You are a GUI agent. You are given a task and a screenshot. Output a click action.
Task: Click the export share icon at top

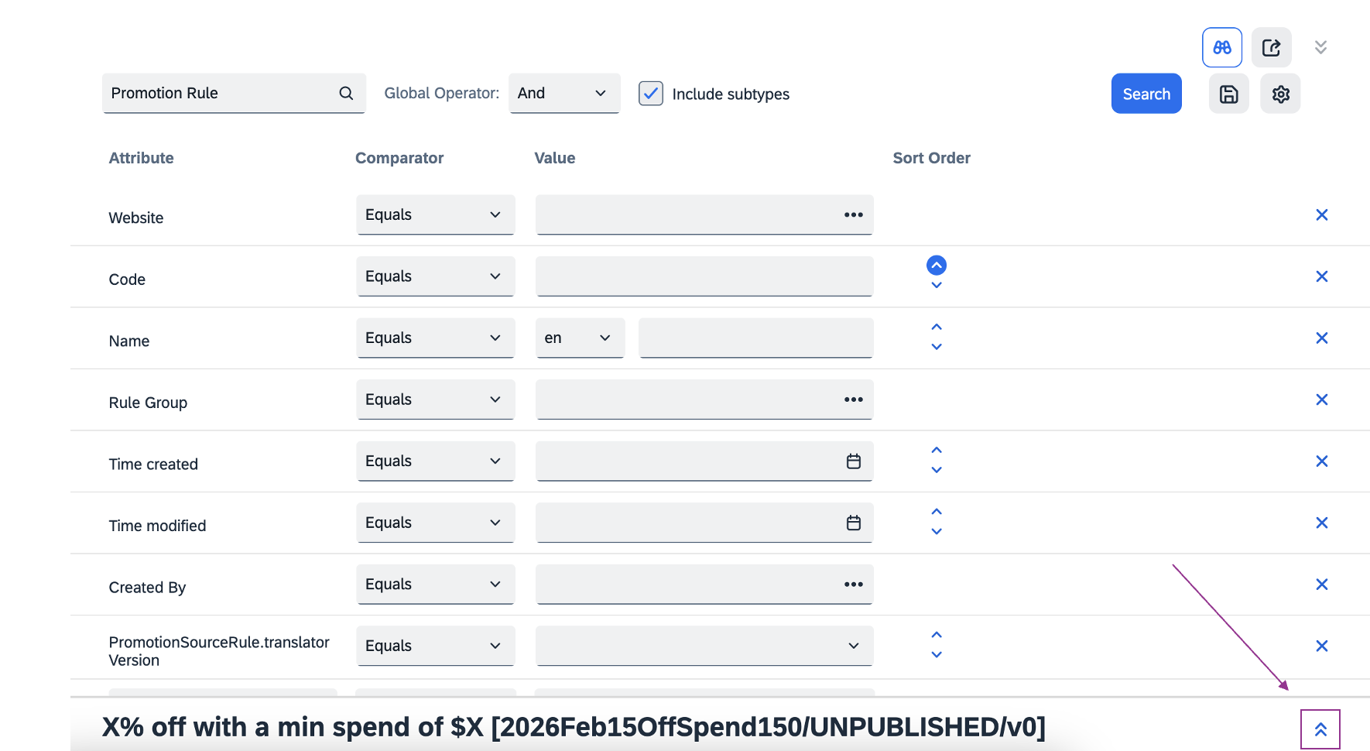coord(1271,48)
